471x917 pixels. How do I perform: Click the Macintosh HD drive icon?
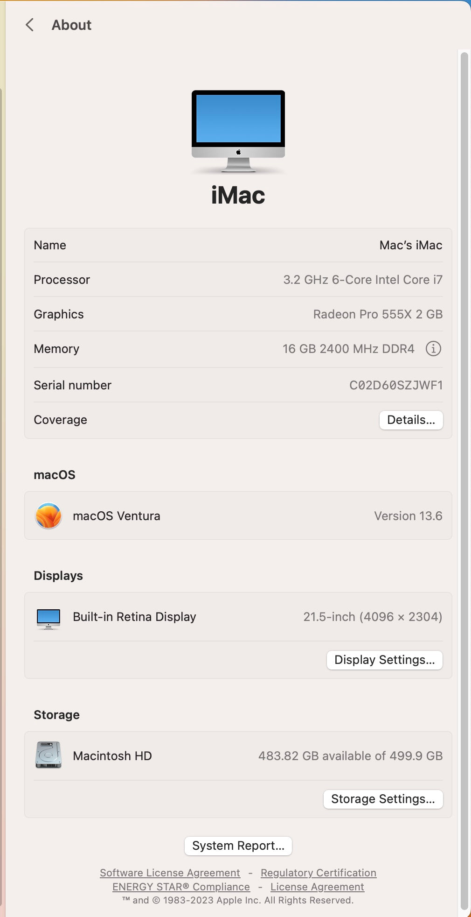point(48,755)
